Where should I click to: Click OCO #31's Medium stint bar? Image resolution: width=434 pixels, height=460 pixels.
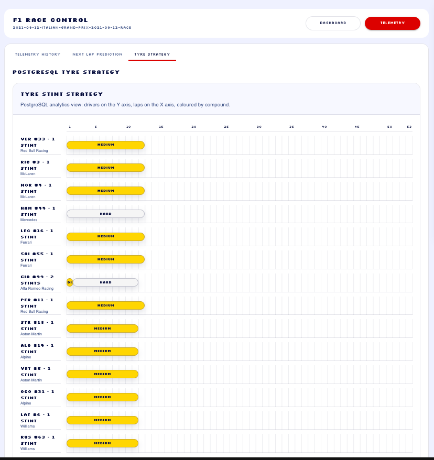[102, 397]
